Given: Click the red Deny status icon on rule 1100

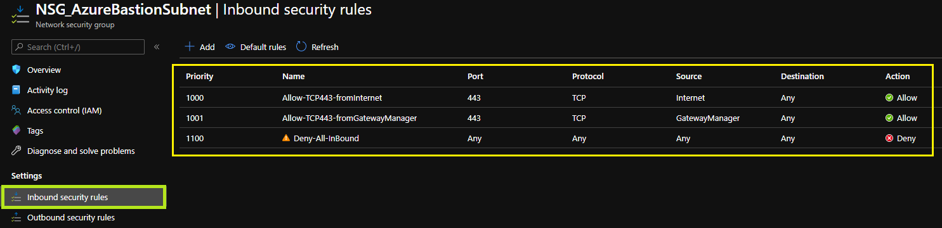Looking at the screenshot, I should tap(889, 138).
